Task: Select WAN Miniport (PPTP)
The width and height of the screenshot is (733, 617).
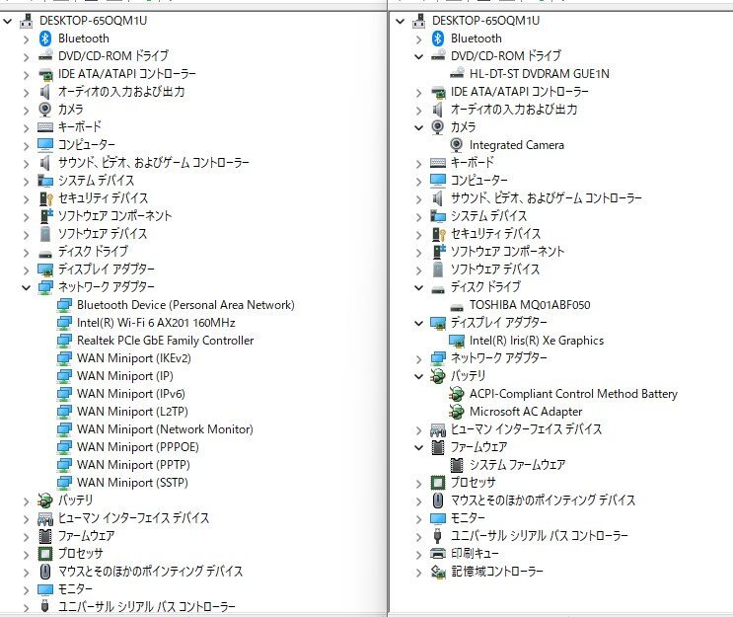Action: pos(133,465)
